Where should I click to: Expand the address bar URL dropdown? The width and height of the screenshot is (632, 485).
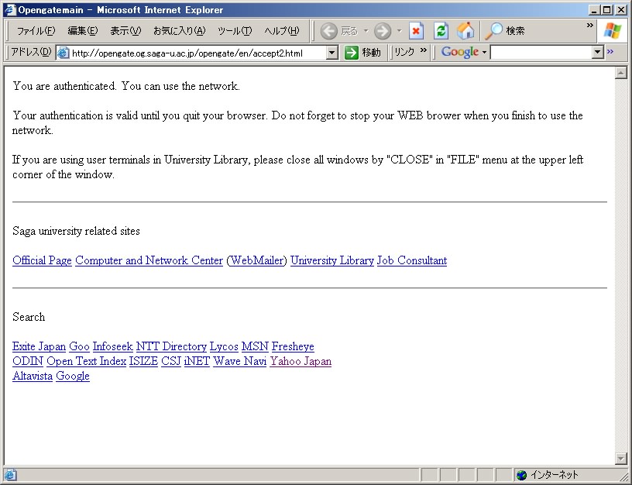(332, 53)
